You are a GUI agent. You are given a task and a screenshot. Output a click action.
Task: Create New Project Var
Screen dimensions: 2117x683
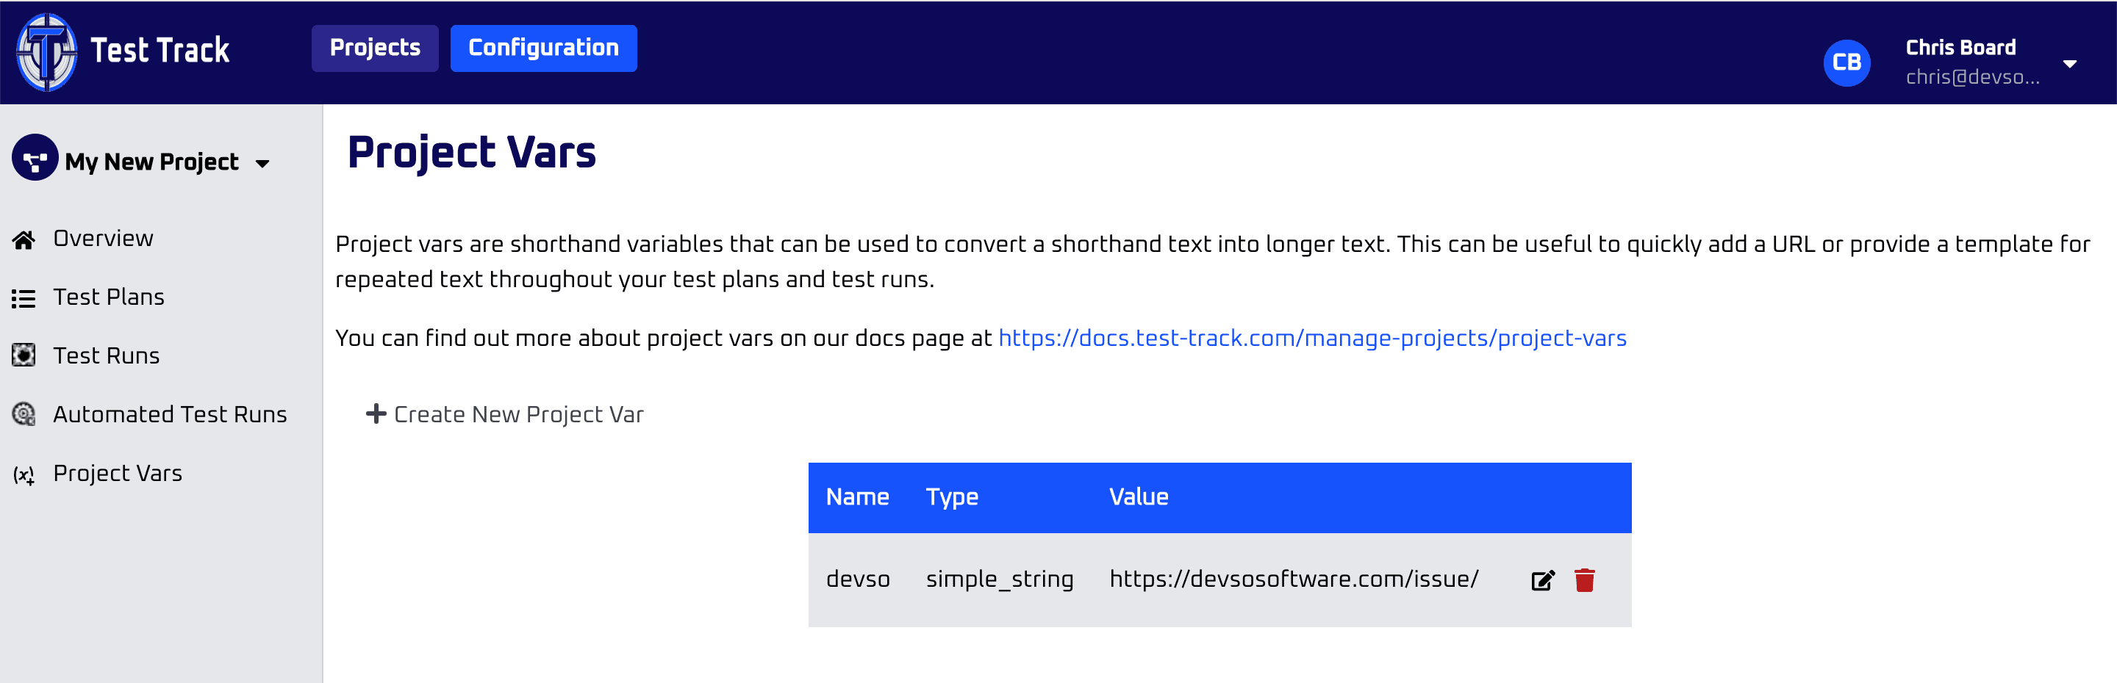click(518, 414)
